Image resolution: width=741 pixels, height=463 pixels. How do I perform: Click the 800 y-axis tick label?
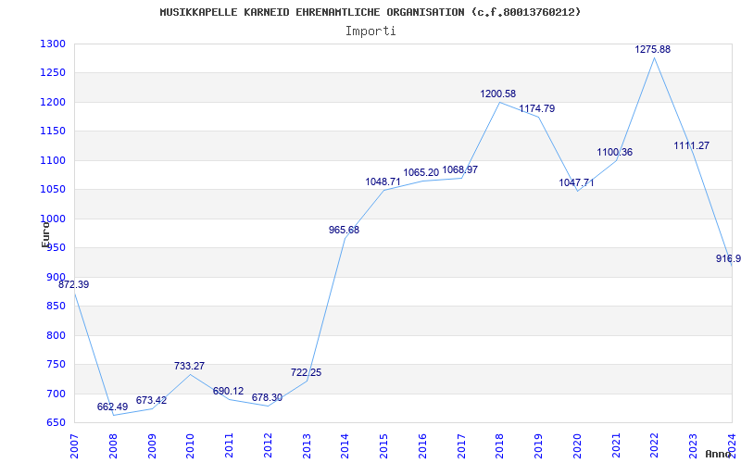point(56,335)
